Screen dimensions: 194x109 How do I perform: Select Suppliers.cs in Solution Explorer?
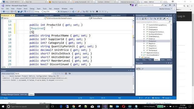152,48
